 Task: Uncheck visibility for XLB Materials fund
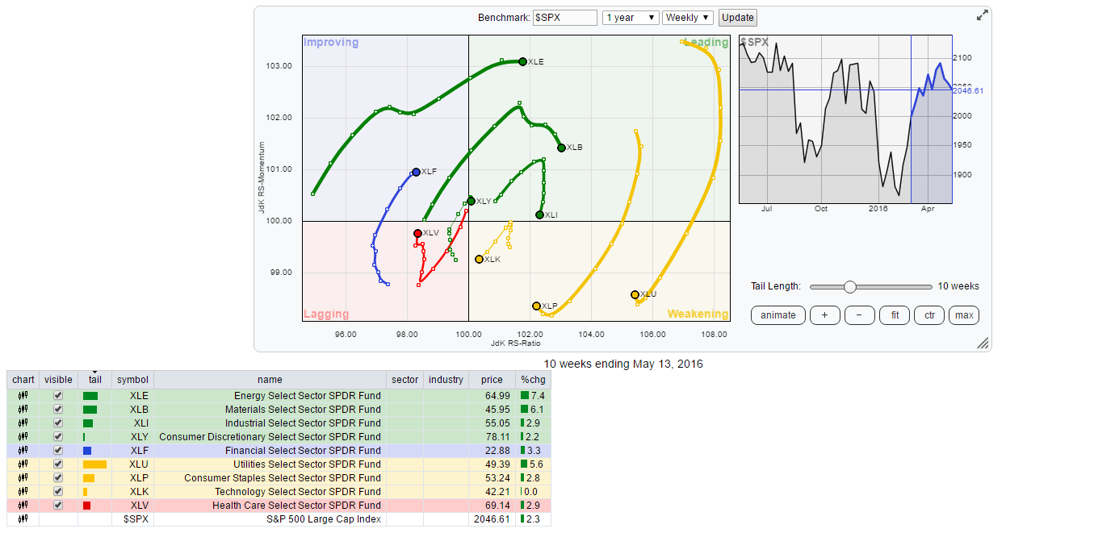point(57,410)
